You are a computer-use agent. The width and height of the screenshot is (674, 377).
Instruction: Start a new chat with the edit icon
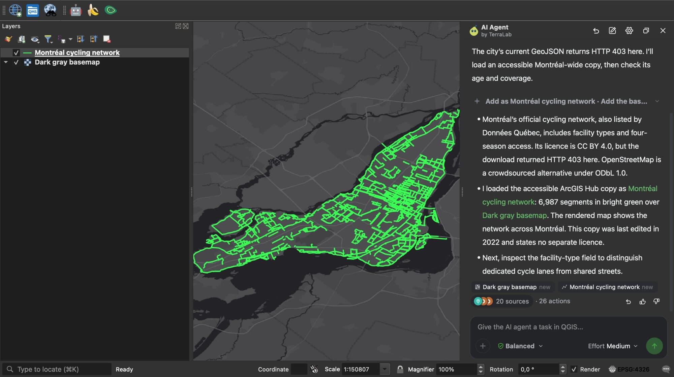click(x=612, y=31)
